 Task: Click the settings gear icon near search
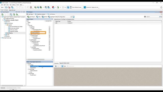point(145,17)
